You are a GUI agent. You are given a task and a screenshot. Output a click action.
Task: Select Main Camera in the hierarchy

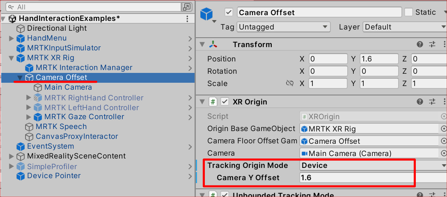point(68,87)
